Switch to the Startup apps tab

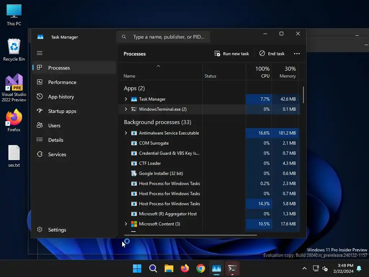(x=74, y=111)
